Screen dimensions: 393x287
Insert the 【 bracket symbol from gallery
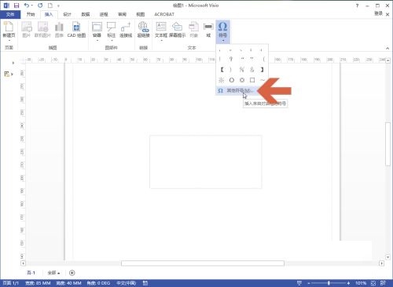222,70
